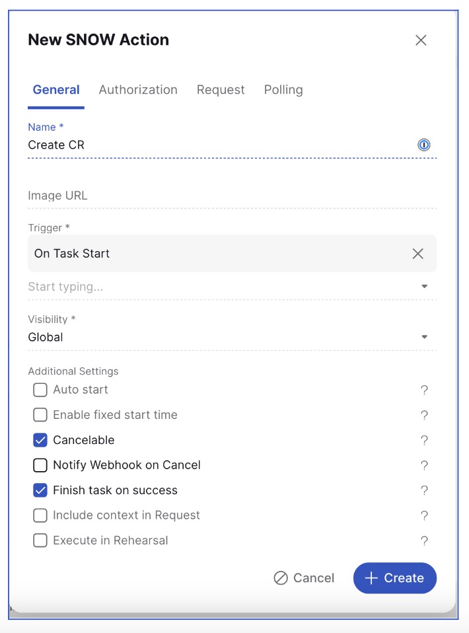The height and width of the screenshot is (633, 469).
Task: Enable Notify Webhook on Cancel
Action: click(x=40, y=465)
